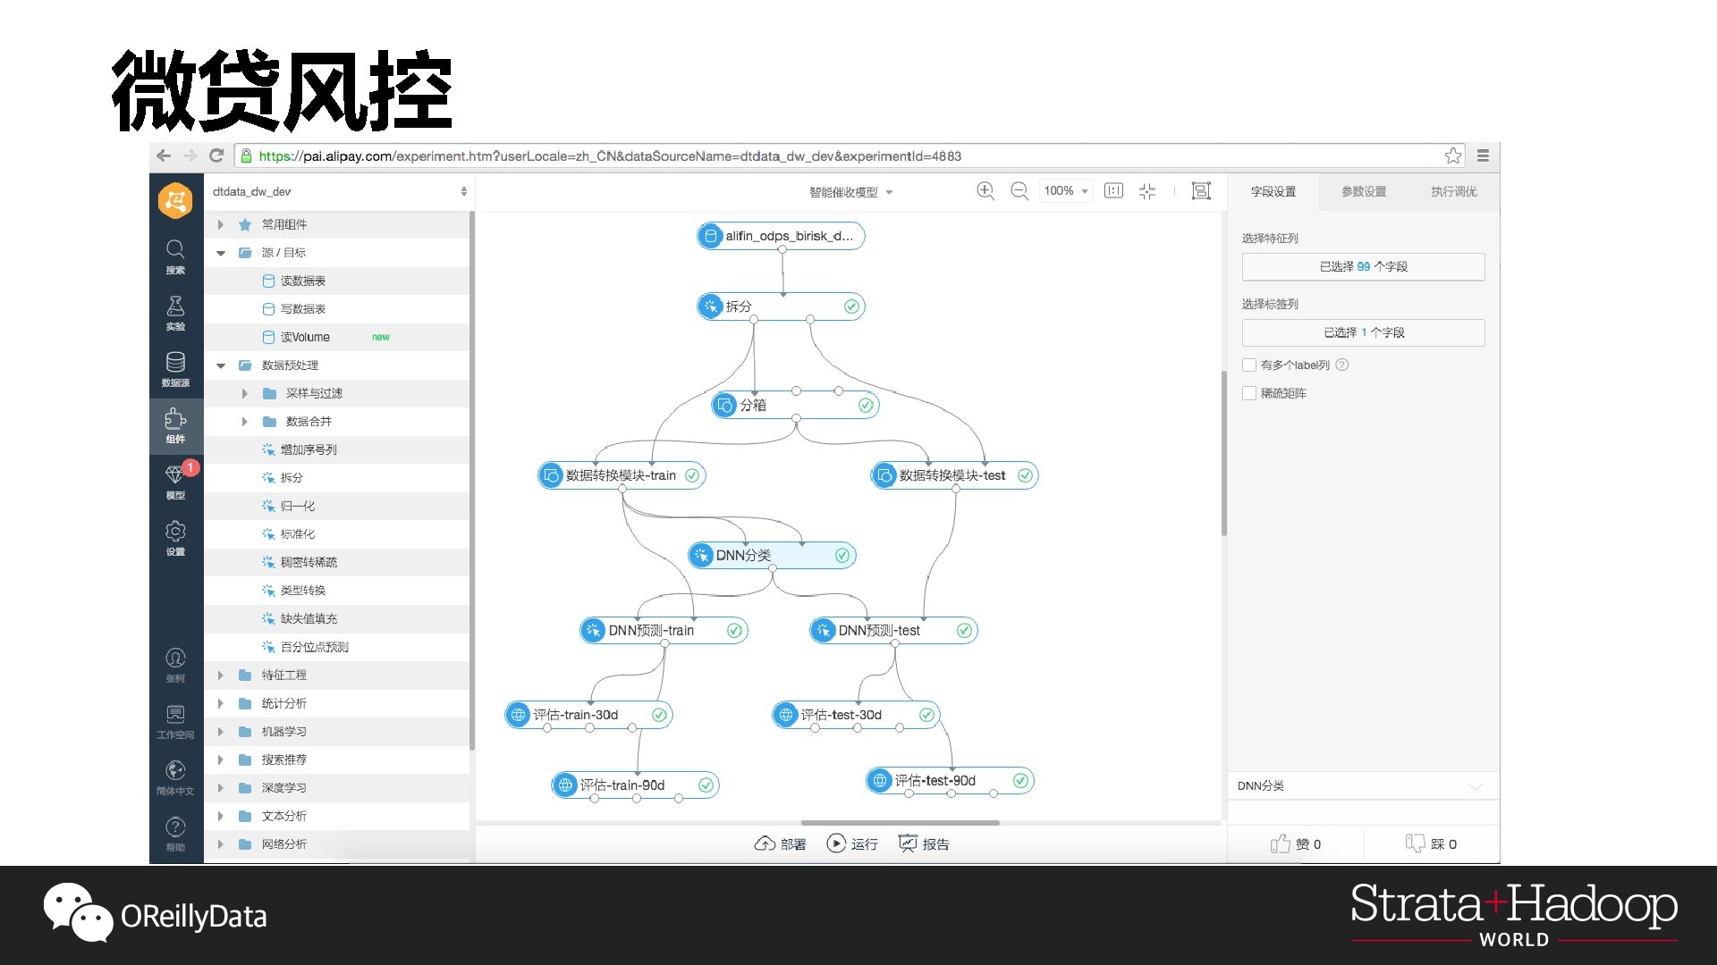Open the 100% zoom level dropdown
The height and width of the screenshot is (965, 1717).
[x=1066, y=191]
